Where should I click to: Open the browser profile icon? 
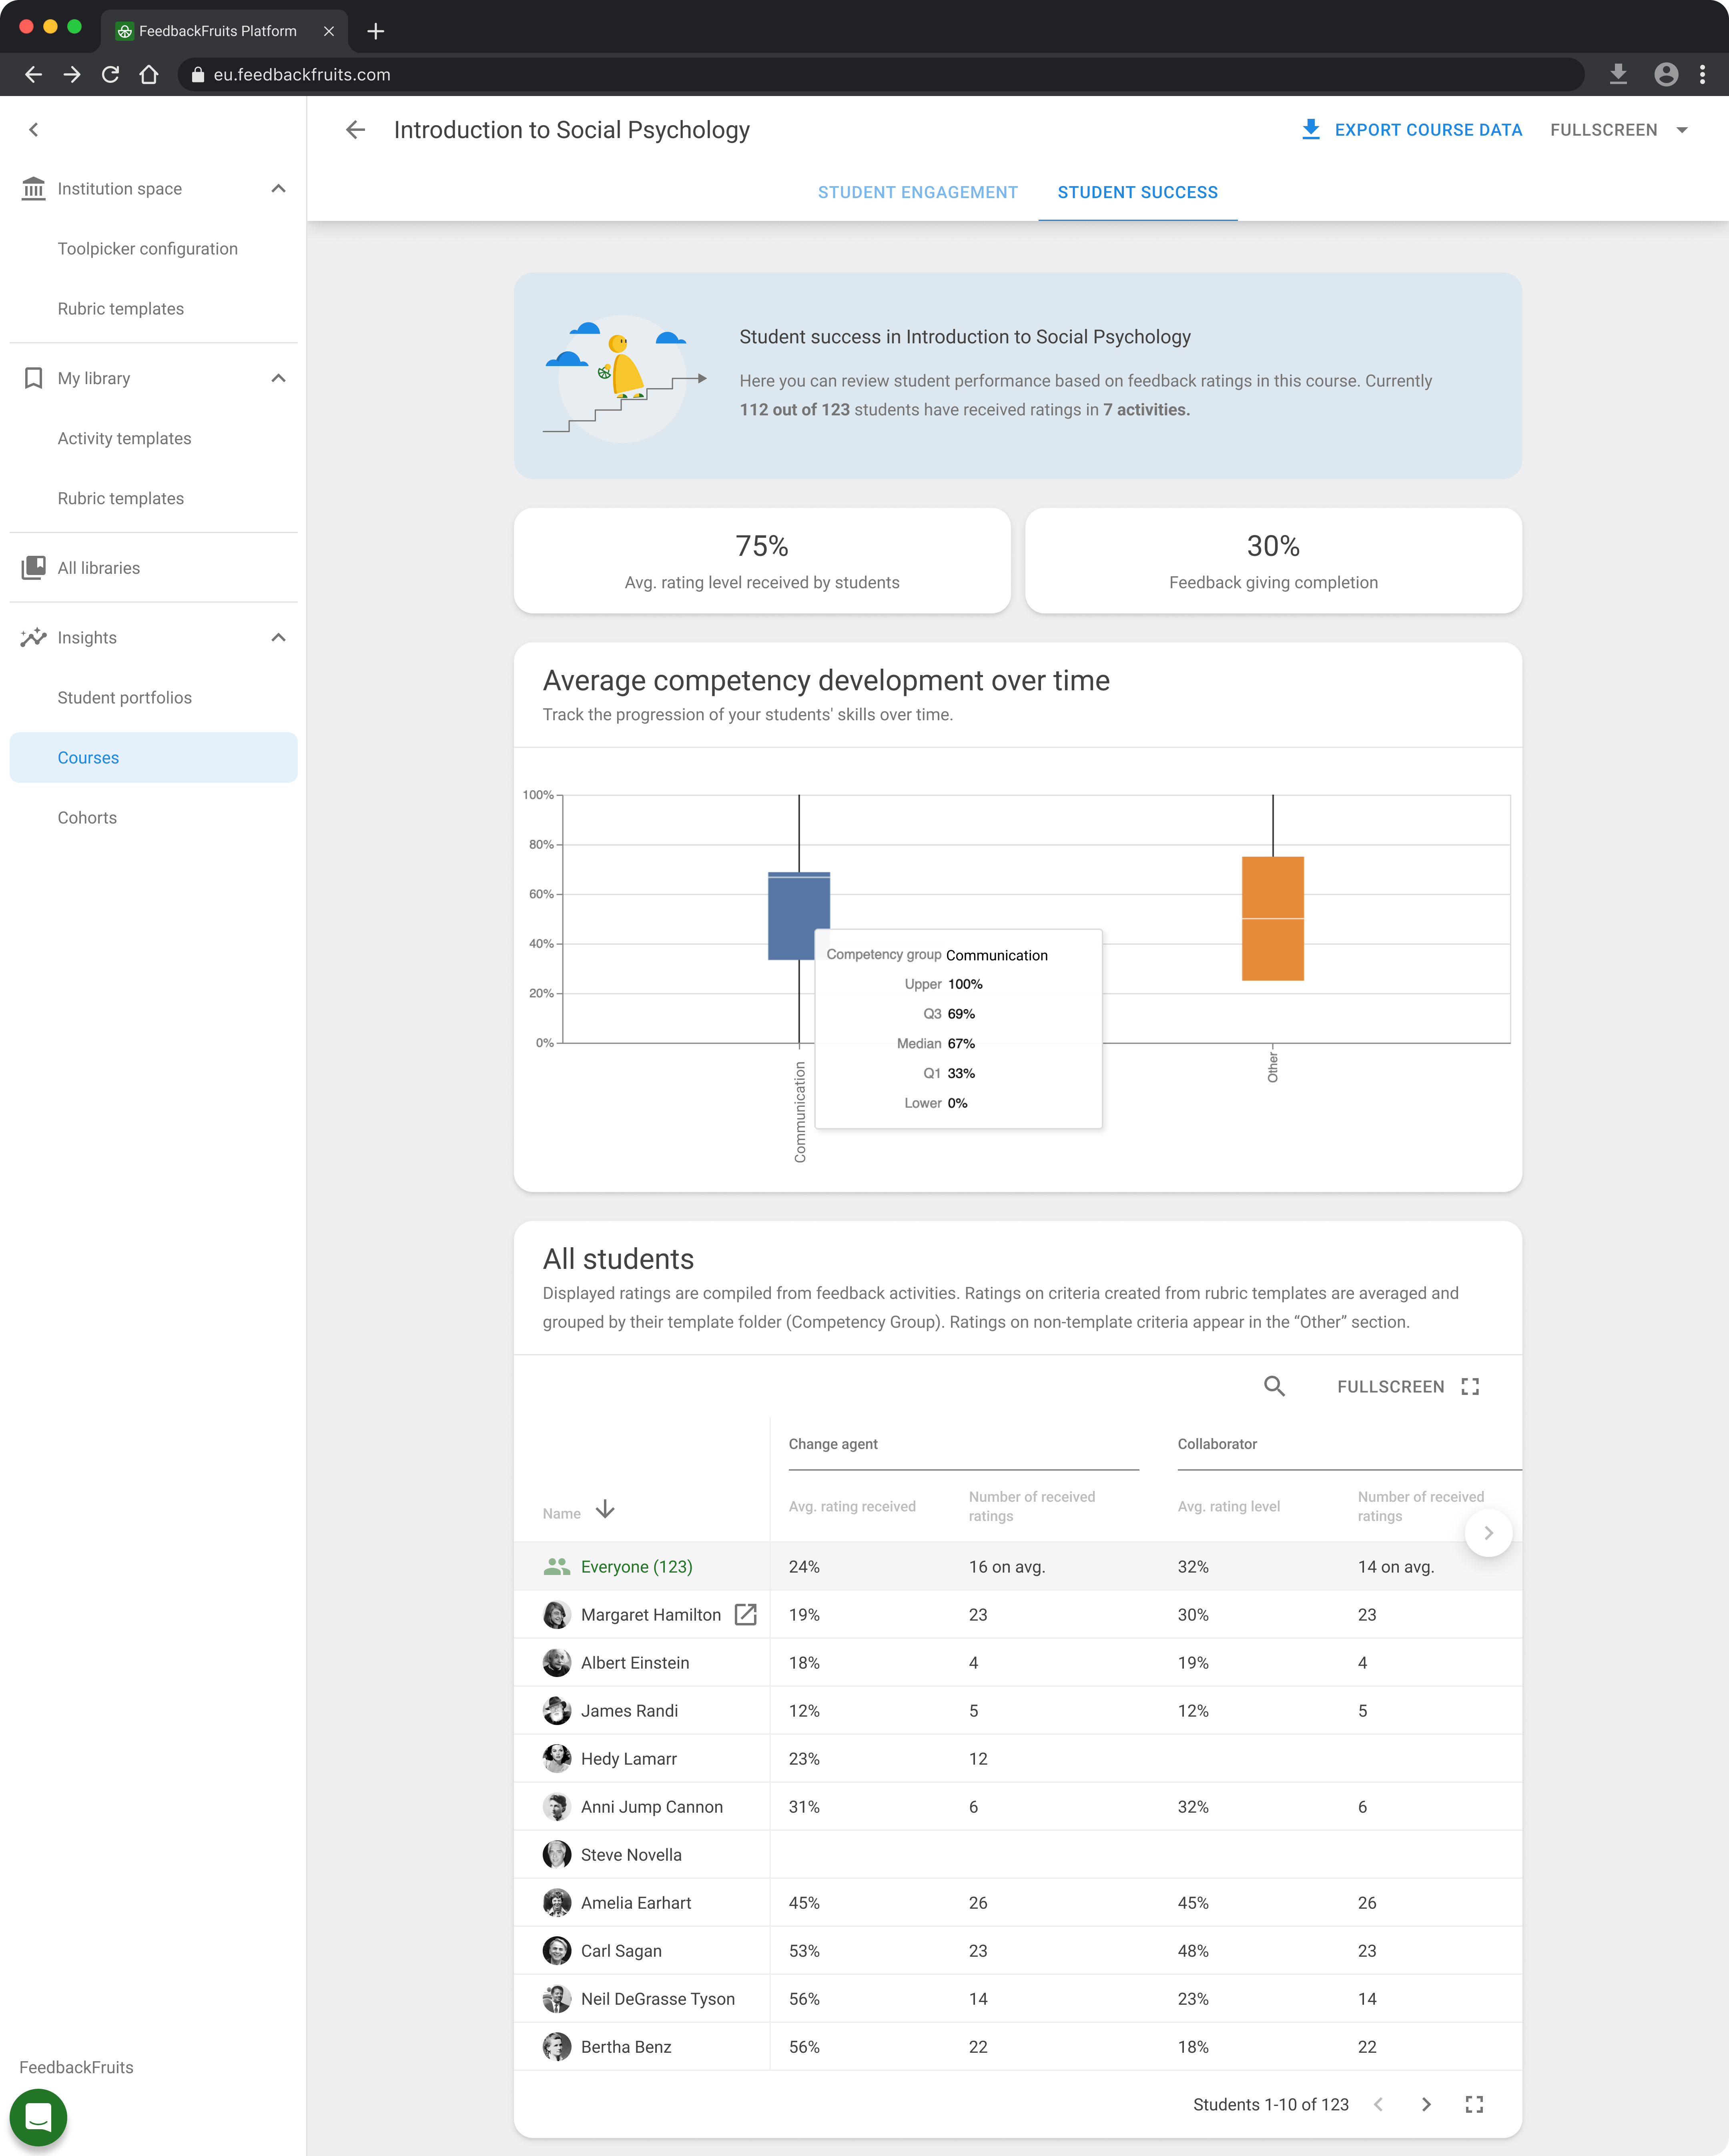coord(1666,74)
